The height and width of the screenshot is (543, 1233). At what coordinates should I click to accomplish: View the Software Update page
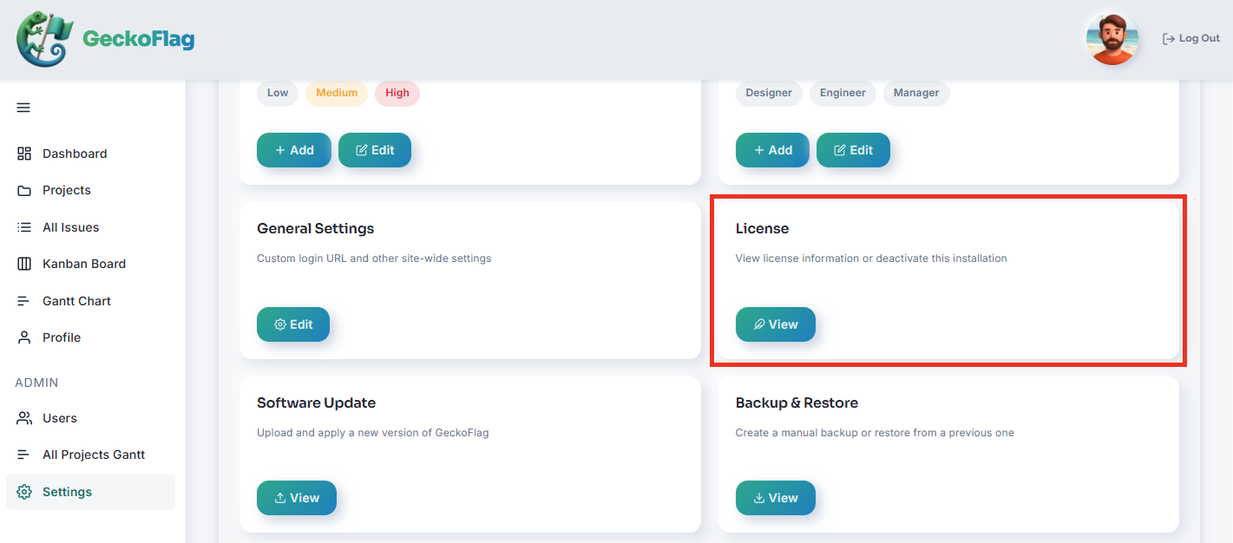click(x=297, y=498)
